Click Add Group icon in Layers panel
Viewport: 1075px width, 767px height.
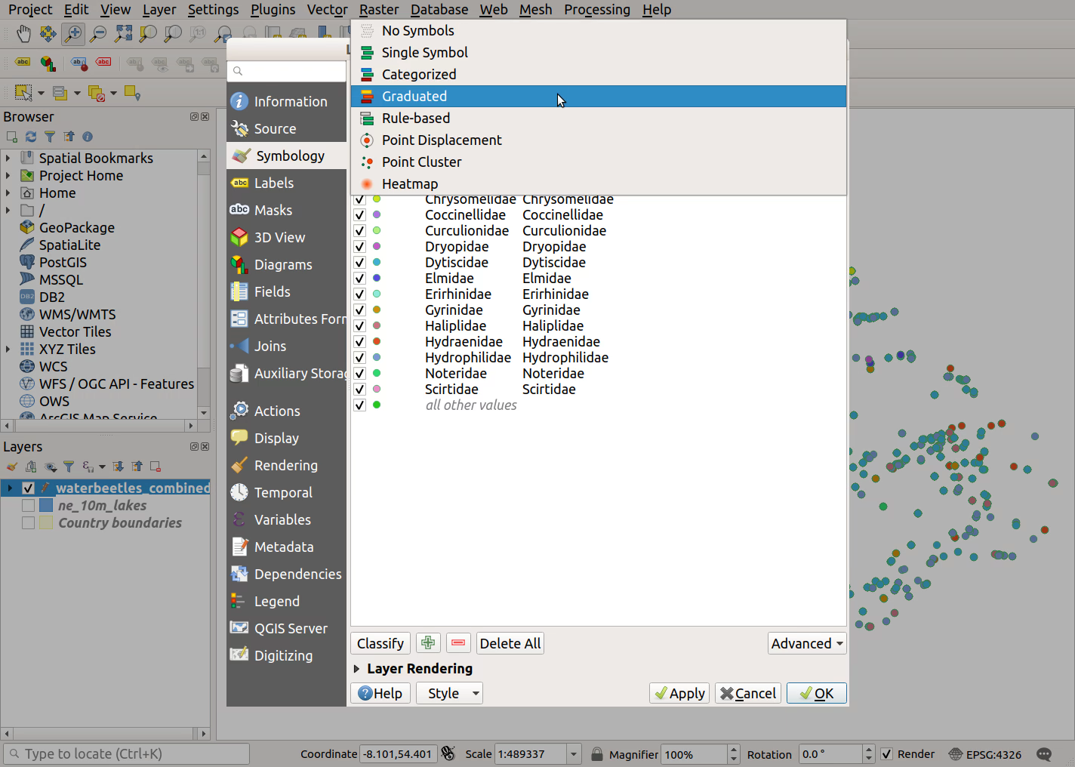tap(31, 467)
